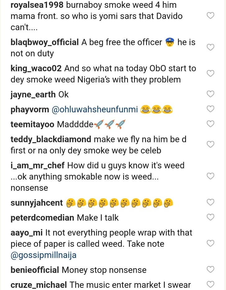Open sunnyjahcent's profile from the username
The width and height of the screenshot is (226, 290).
point(37,203)
